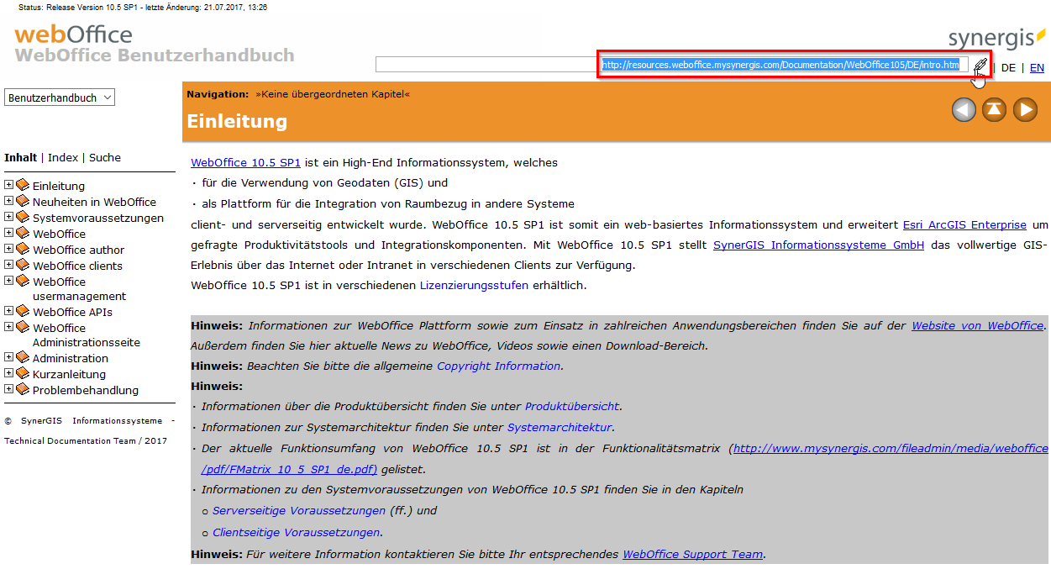Select WebOffice author tree entry
This screenshot has height=569, width=1051.
pos(78,250)
